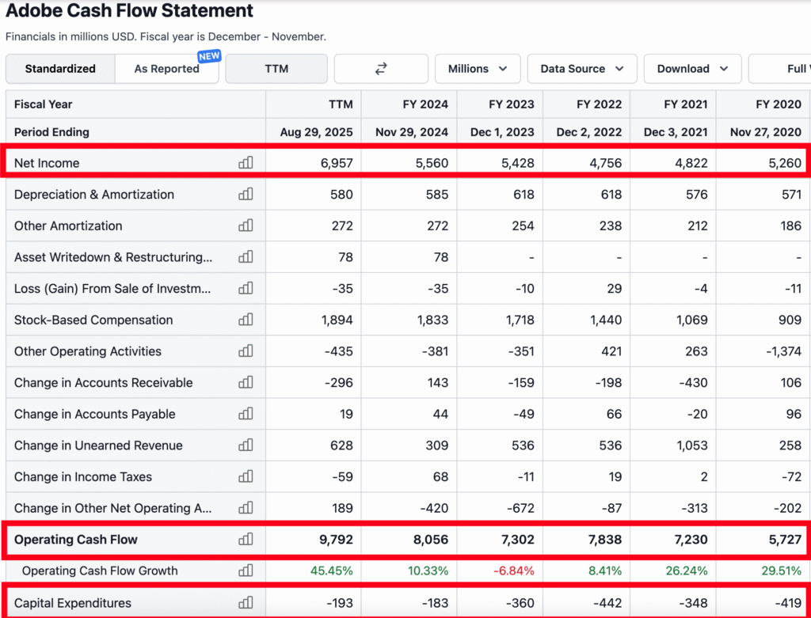Screen dimensions: 811x618
Task: View chart for Capital Expenditures row
Action: click(246, 603)
